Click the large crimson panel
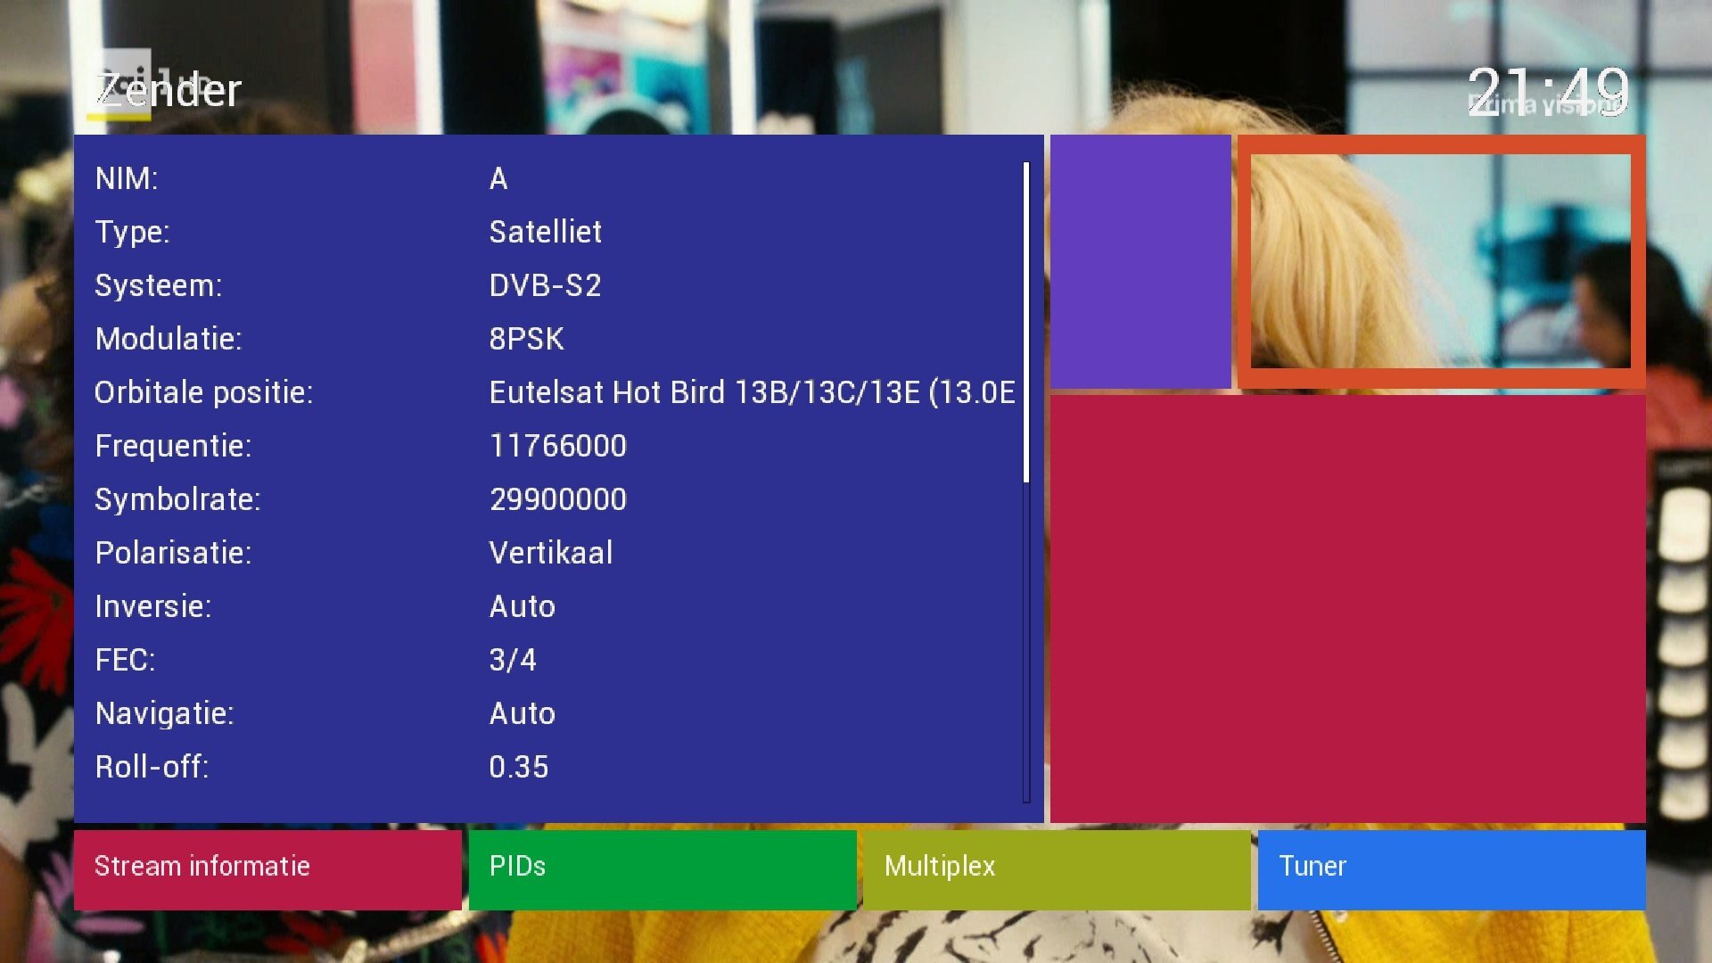Viewport: 1712px width, 963px height. click(x=1348, y=608)
